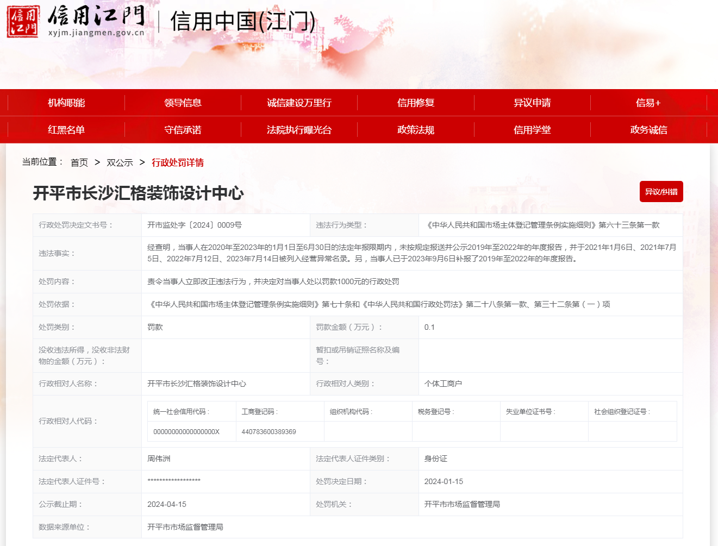Viewport: 718px width, 546px height.
Task: Open 守信承诺 navigation item
Action: 183,130
